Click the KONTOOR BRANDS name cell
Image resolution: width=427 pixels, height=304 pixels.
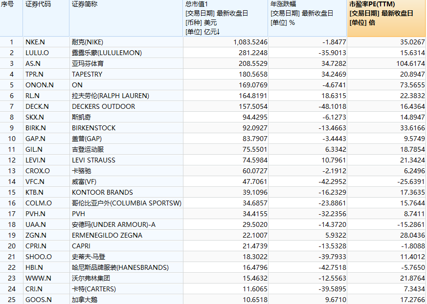coord(126,192)
